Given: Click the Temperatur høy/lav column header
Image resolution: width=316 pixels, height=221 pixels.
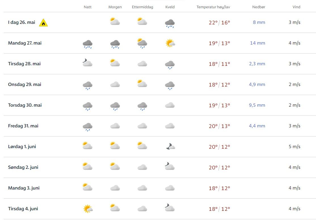Looking at the screenshot, I should pyautogui.click(x=213, y=7).
